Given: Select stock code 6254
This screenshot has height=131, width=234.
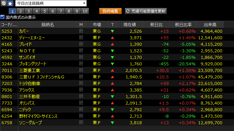Looking at the screenshot, I should click(x=7, y=116).
